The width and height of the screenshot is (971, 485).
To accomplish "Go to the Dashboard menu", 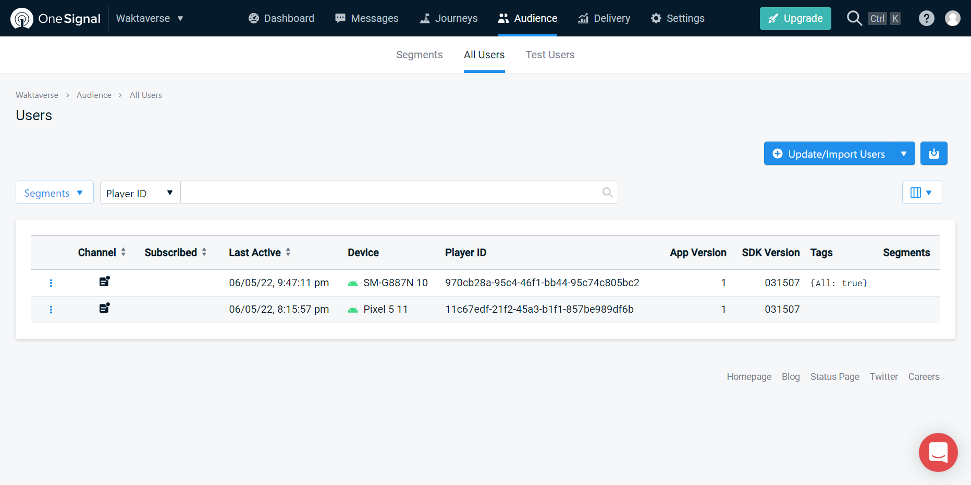I will (x=281, y=18).
